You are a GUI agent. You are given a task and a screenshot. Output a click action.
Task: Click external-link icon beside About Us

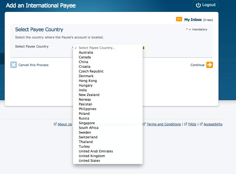pyautogui.click(x=55, y=124)
